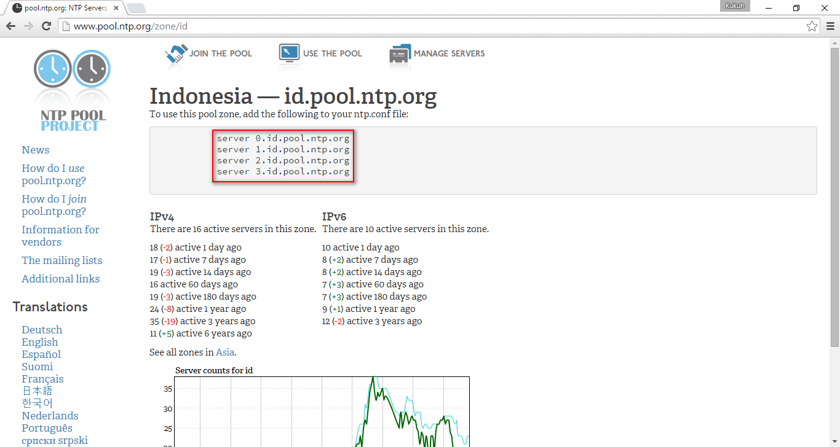Select the pool.ntp.org: NTP Servers tab
The width and height of the screenshot is (840, 447).
tap(65, 8)
